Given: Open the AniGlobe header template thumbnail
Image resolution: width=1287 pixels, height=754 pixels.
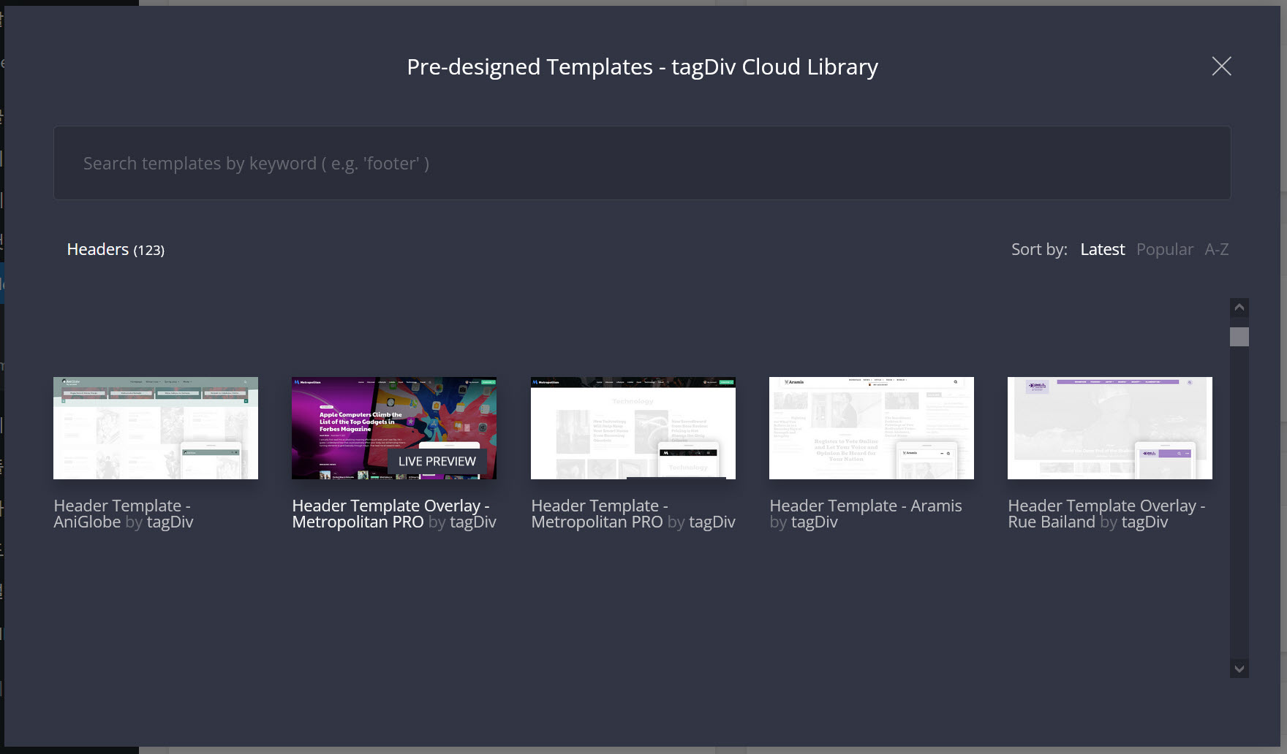Looking at the screenshot, I should pos(155,428).
